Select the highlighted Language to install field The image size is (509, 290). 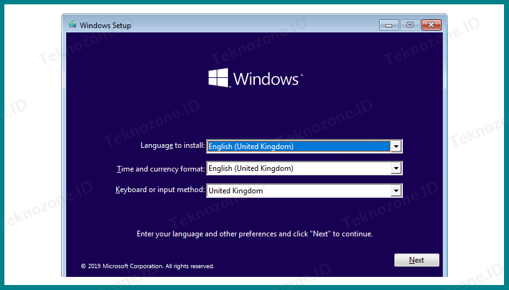pyautogui.click(x=304, y=147)
